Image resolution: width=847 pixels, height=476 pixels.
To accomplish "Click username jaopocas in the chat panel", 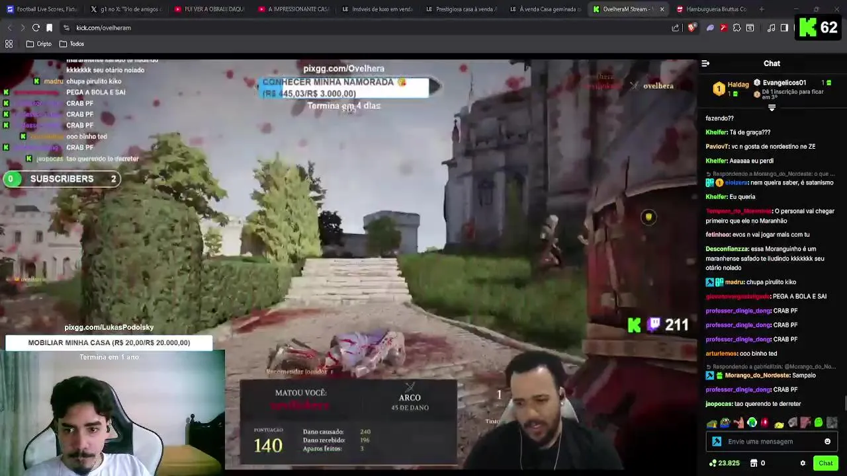I will 719,404.
